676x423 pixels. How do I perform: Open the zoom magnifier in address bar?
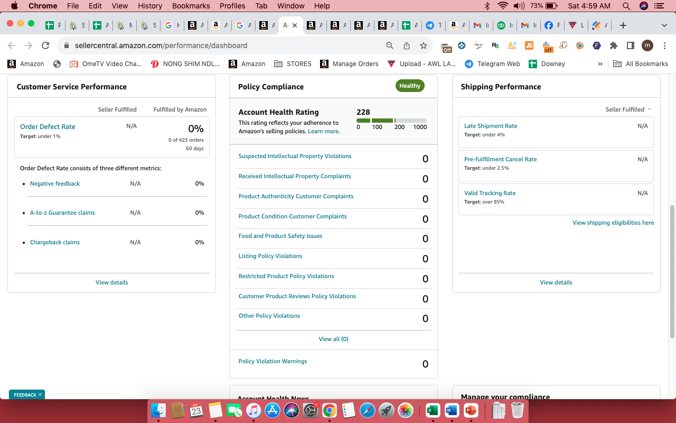(390, 45)
